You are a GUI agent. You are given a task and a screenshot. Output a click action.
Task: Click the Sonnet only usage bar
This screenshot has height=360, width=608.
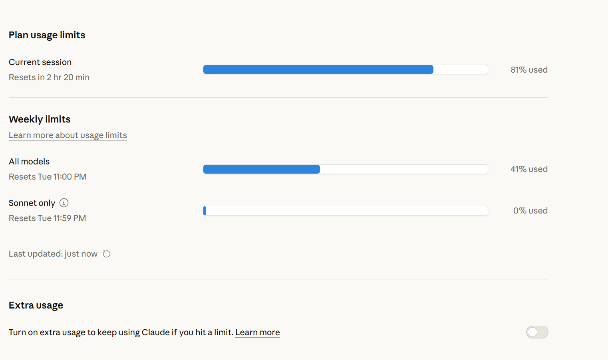[x=346, y=211]
